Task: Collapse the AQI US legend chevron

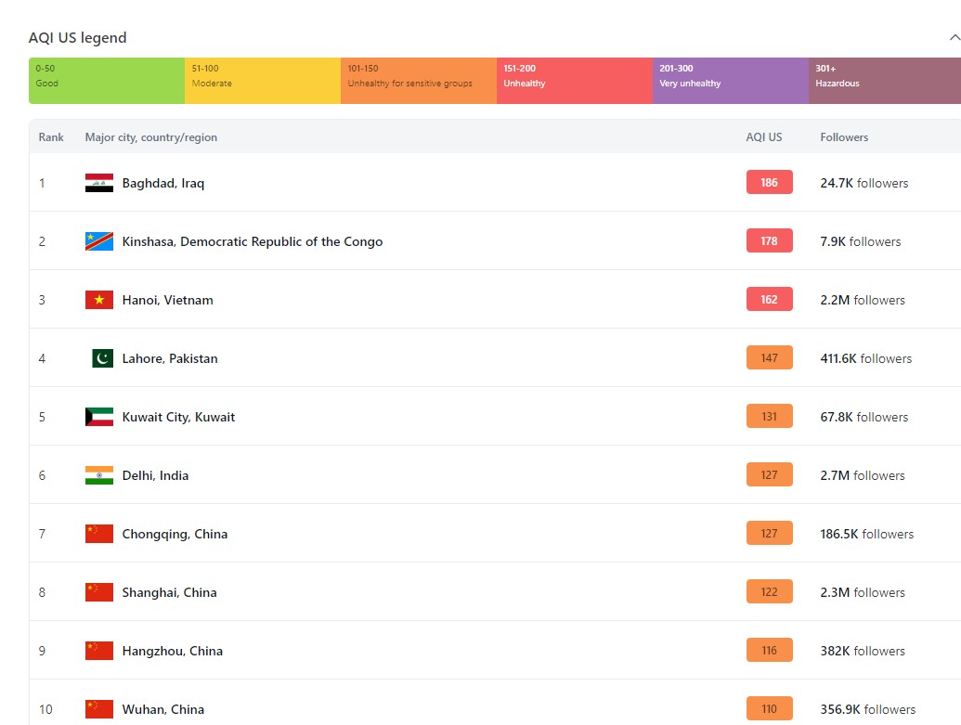Action: [x=953, y=38]
